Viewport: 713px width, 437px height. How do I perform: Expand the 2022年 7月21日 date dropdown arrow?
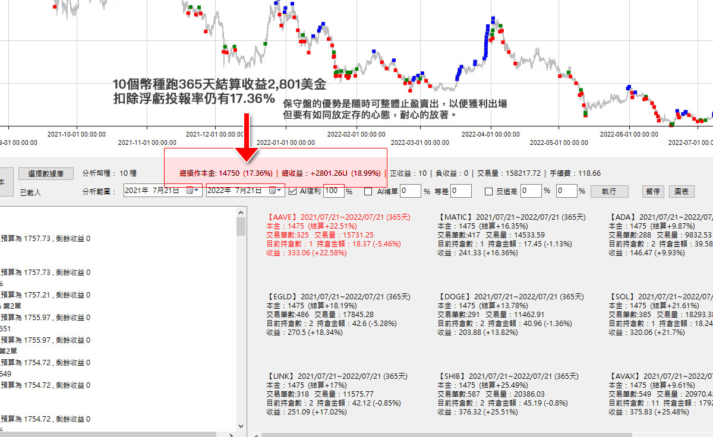point(280,191)
